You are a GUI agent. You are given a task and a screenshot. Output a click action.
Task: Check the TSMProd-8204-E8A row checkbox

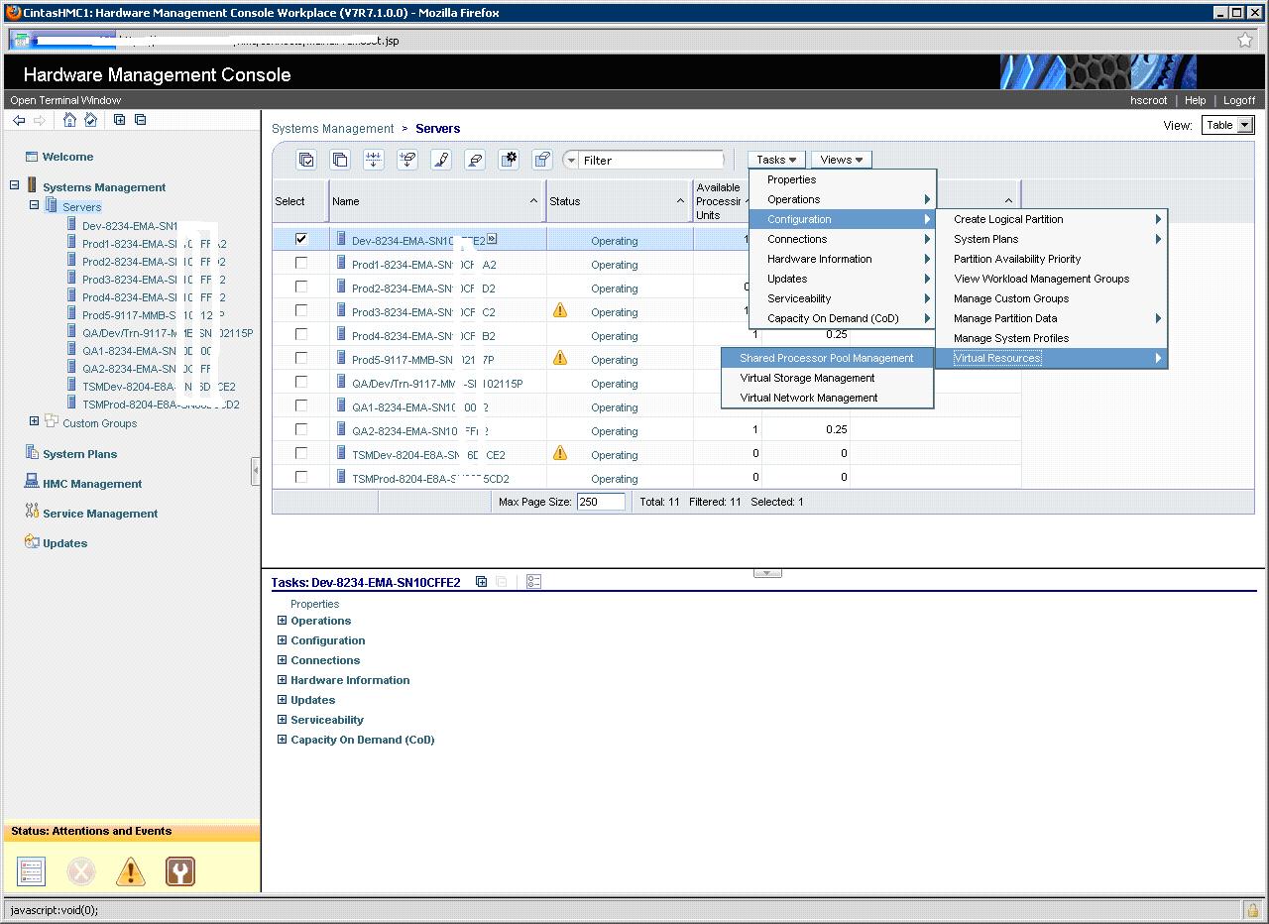coord(301,478)
